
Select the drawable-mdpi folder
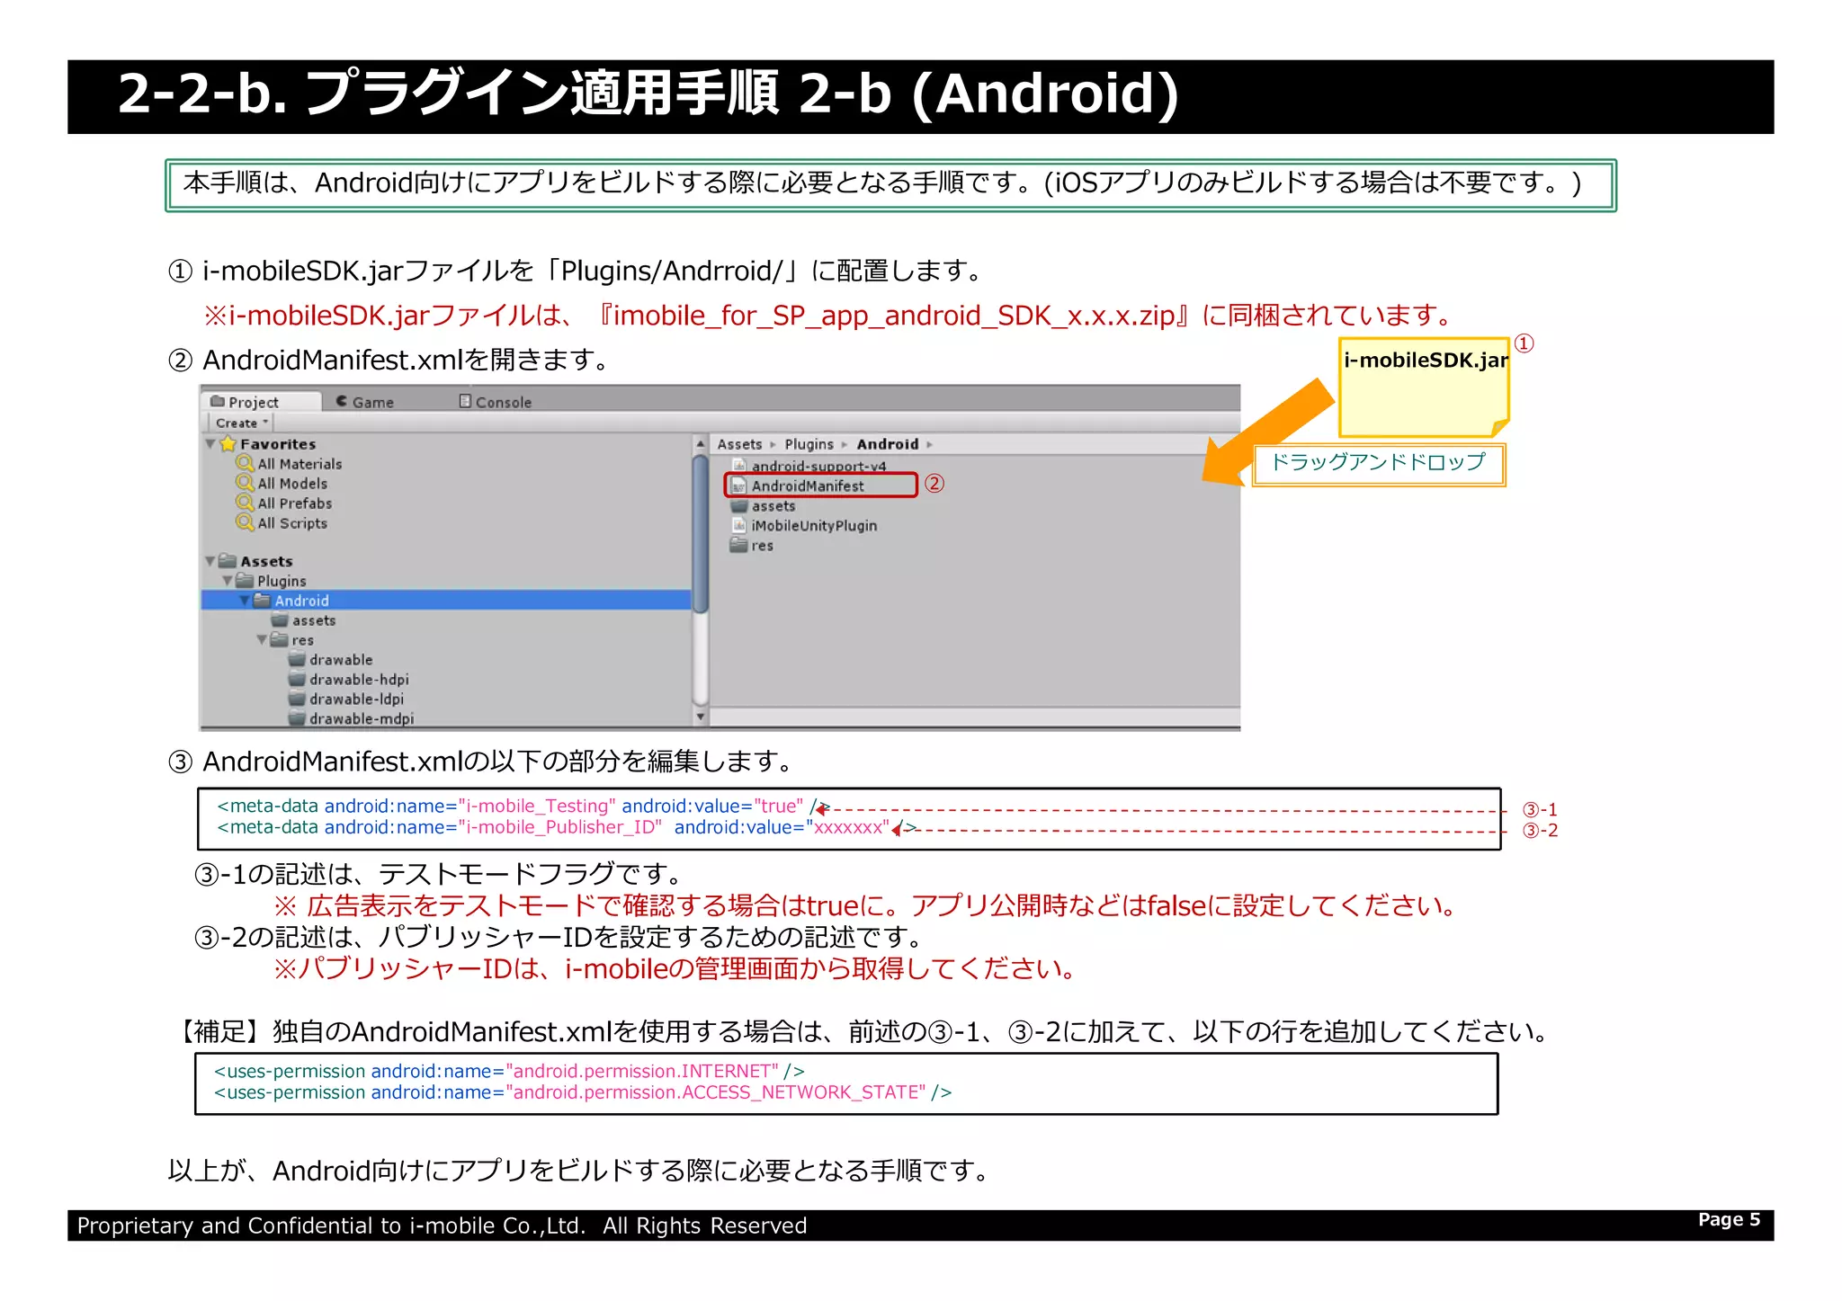tap(362, 719)
